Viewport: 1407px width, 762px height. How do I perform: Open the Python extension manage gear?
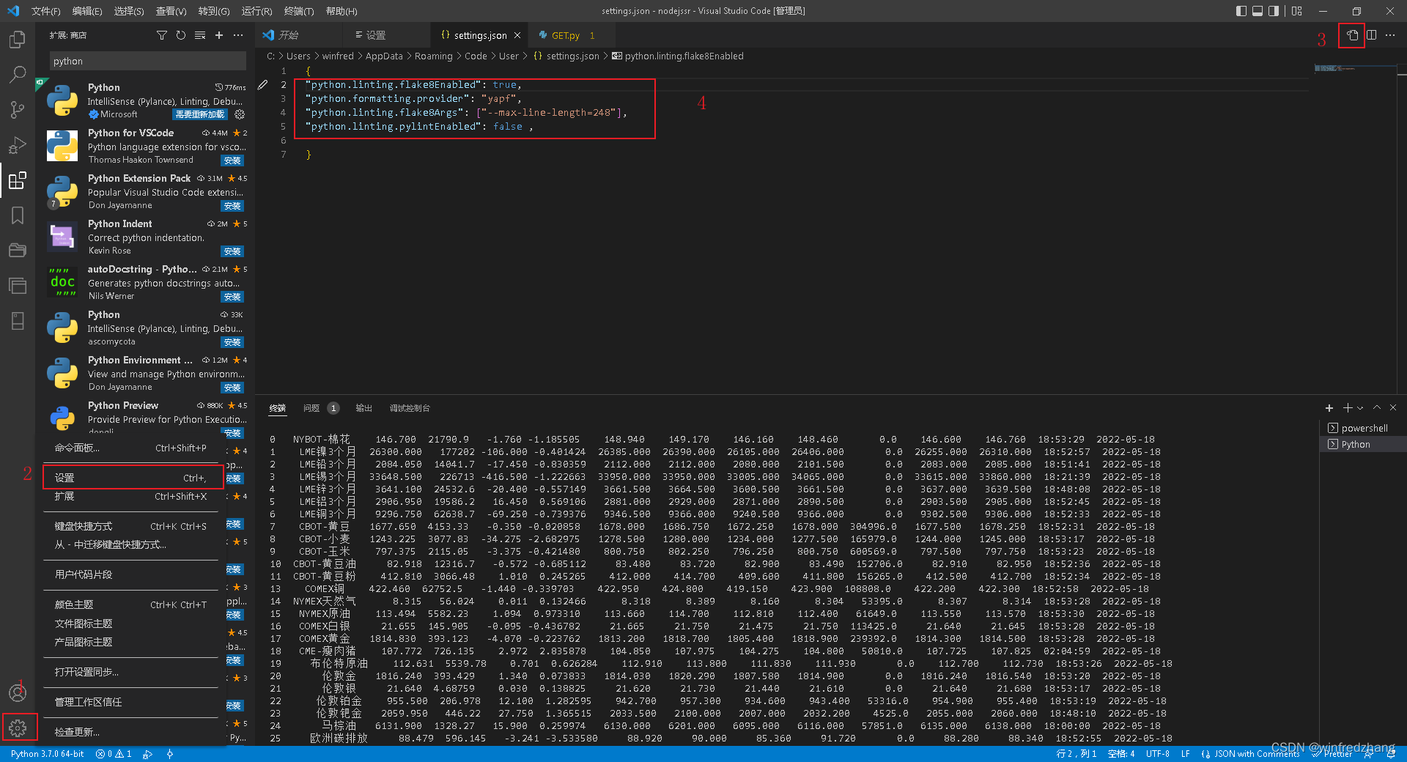[240, 114]
